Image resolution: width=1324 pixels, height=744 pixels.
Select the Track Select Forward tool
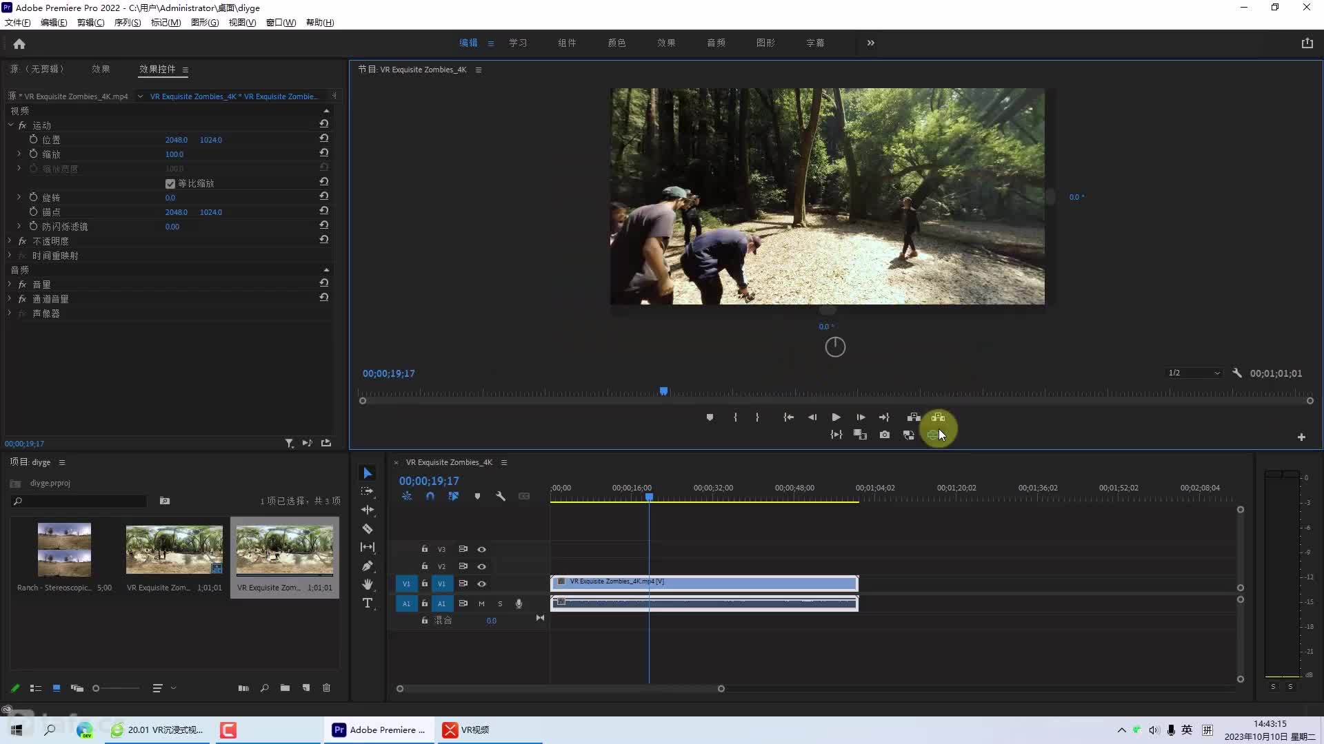[x=368, y=491]
